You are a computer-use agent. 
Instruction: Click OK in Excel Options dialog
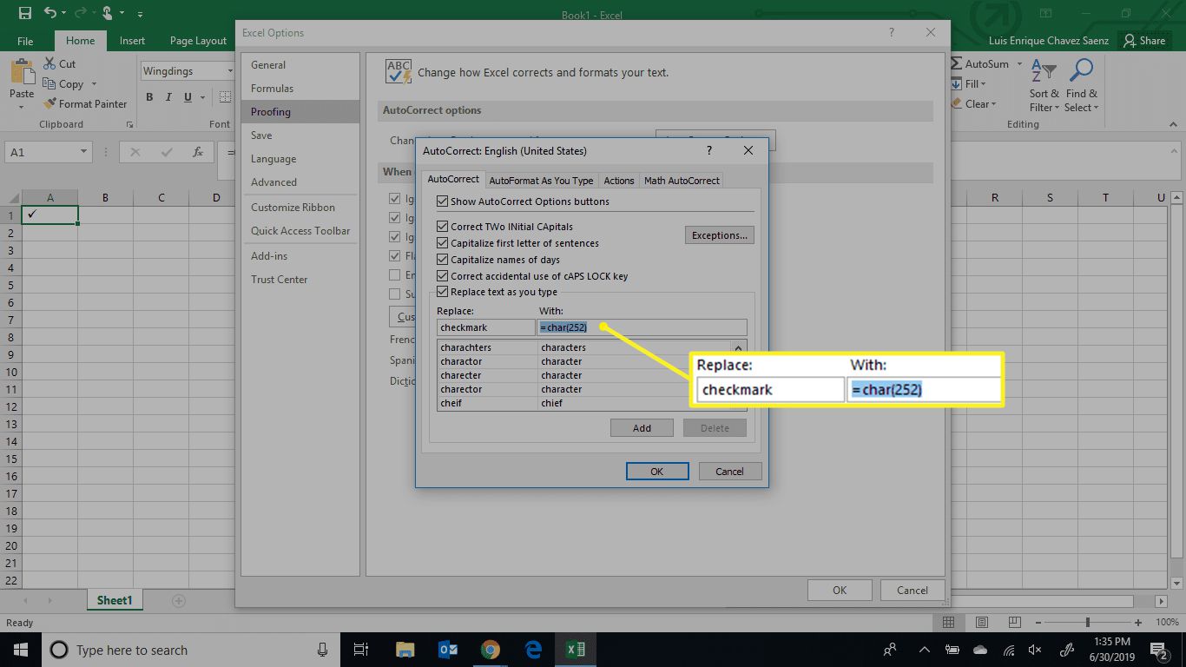[840, 590]
